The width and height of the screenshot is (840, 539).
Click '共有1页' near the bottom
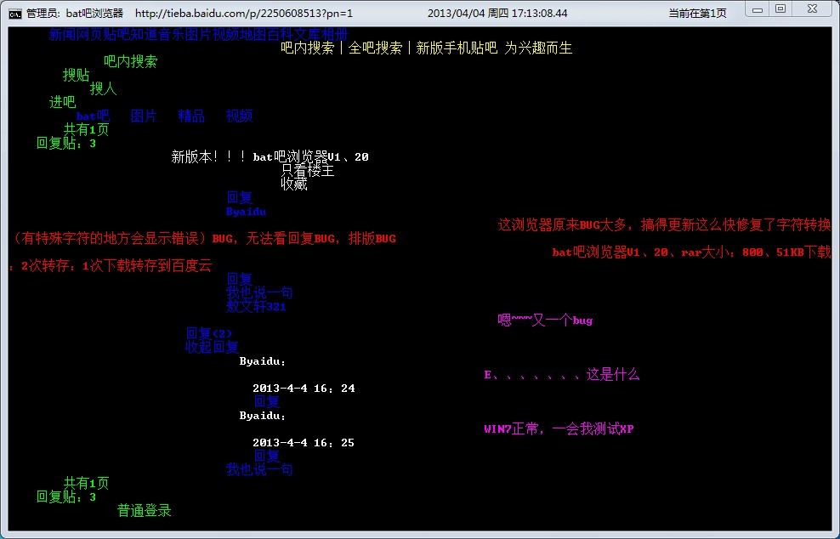[86, 483]
